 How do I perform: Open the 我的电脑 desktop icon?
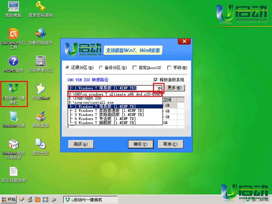pos(13,9)
